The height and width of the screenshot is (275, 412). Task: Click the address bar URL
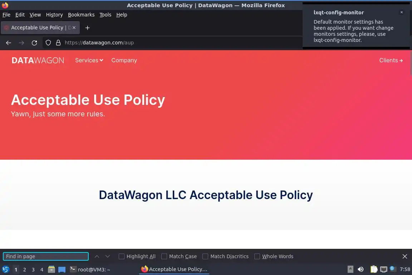[99, 43]
